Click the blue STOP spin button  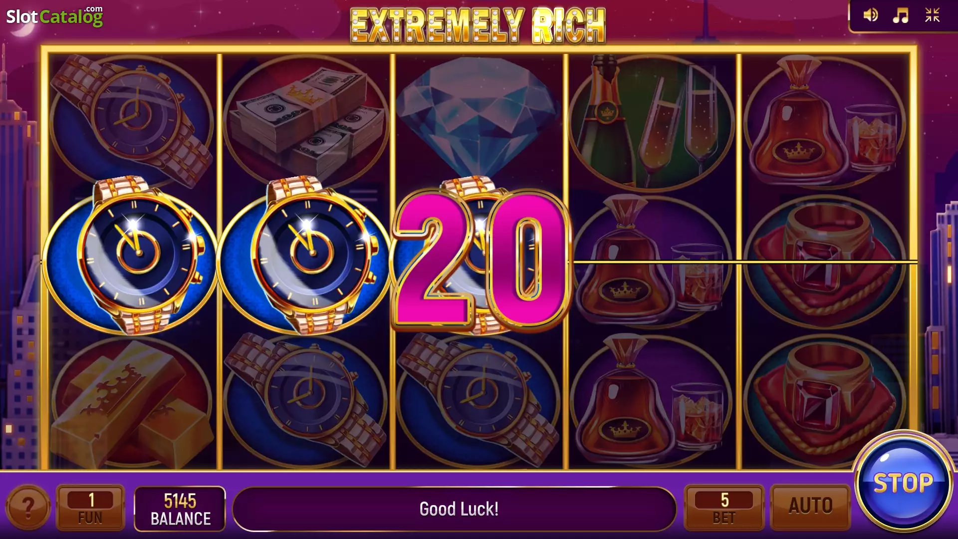[904, 483]
